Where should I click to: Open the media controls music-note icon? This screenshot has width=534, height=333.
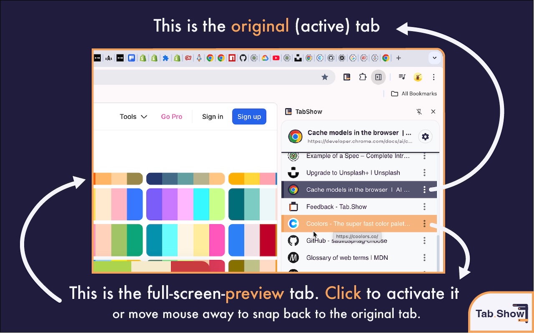pos(402,77)
